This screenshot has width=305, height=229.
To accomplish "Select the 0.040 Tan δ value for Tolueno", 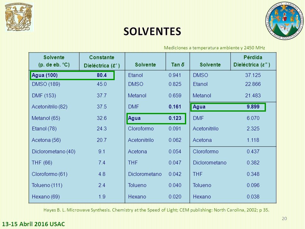I will (175, 185).
